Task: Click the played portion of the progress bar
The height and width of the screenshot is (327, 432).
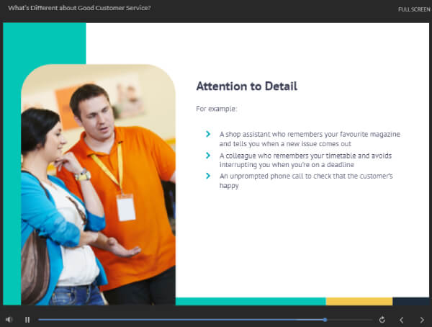Action: point(180,319)
